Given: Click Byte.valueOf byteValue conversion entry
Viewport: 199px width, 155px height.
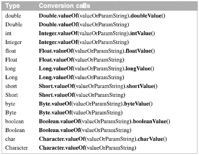Looking at the screenshot, I should (x=96, y=104).
